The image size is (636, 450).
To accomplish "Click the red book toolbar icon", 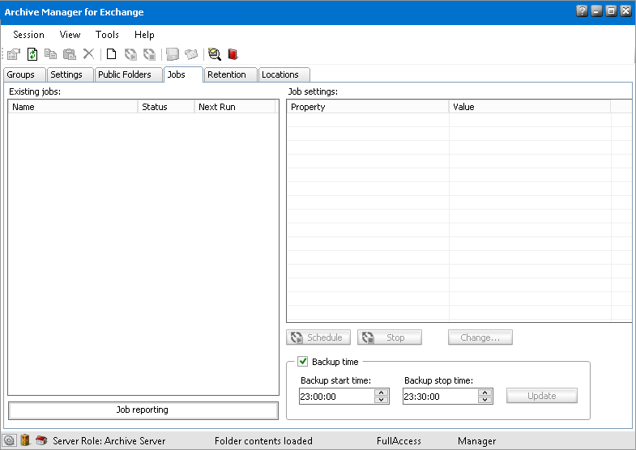I will 233,54.
